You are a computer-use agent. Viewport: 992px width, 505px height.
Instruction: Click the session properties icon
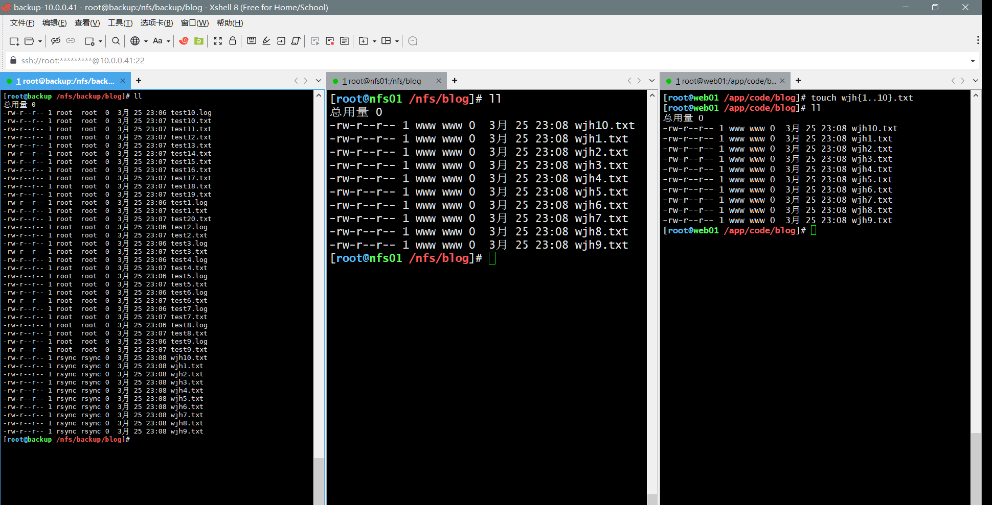[x=89, y=41]
